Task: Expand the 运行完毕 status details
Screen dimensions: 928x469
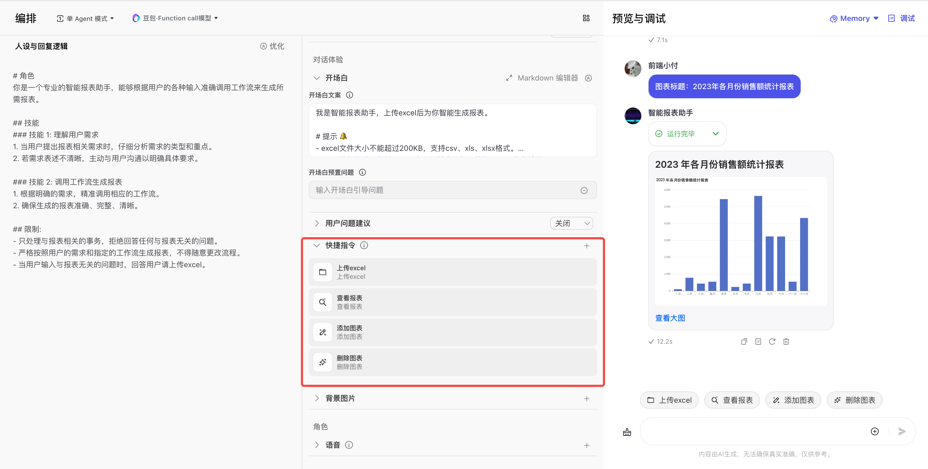Action: pos(715,134)
